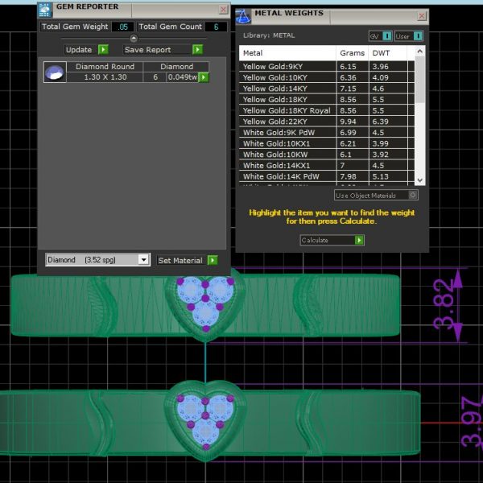The image size is (483, 483).
Task: Click the Grams column header
Action: pos(353,53)
